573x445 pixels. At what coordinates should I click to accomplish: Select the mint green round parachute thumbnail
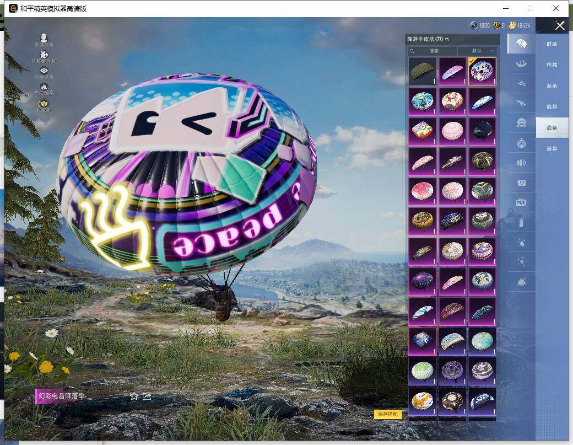pyautogui.click(x=482, y=341)
